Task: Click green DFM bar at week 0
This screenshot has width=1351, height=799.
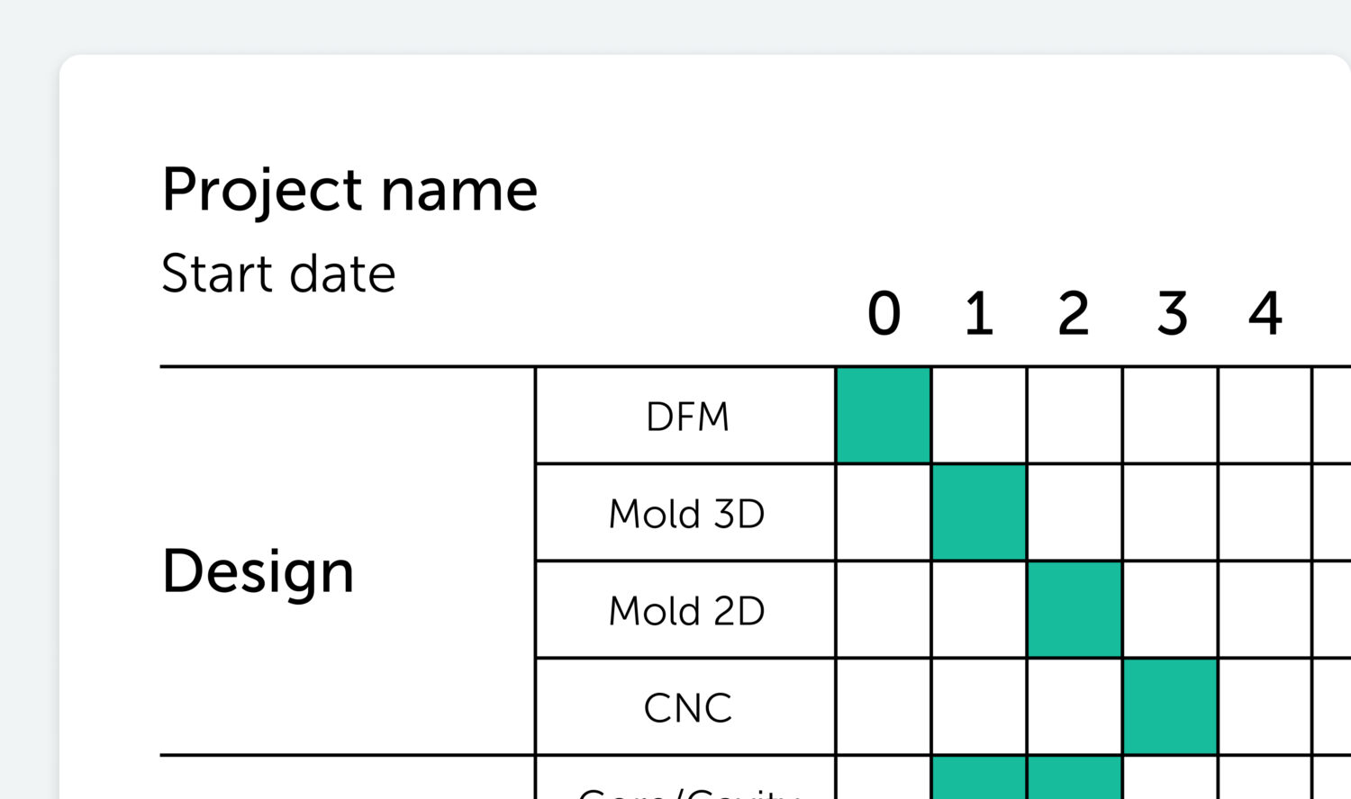Action: (x=884, y=416)
